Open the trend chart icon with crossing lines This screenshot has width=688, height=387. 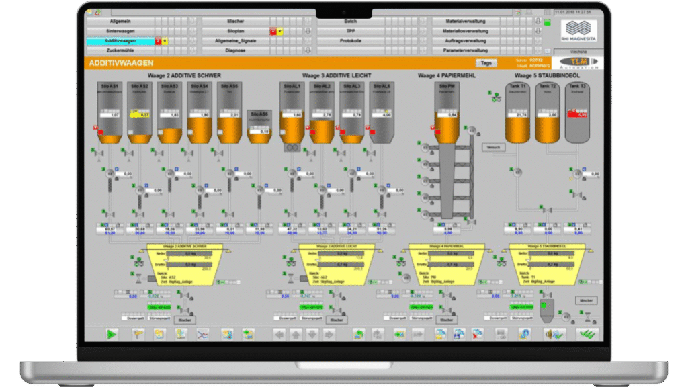202,335
